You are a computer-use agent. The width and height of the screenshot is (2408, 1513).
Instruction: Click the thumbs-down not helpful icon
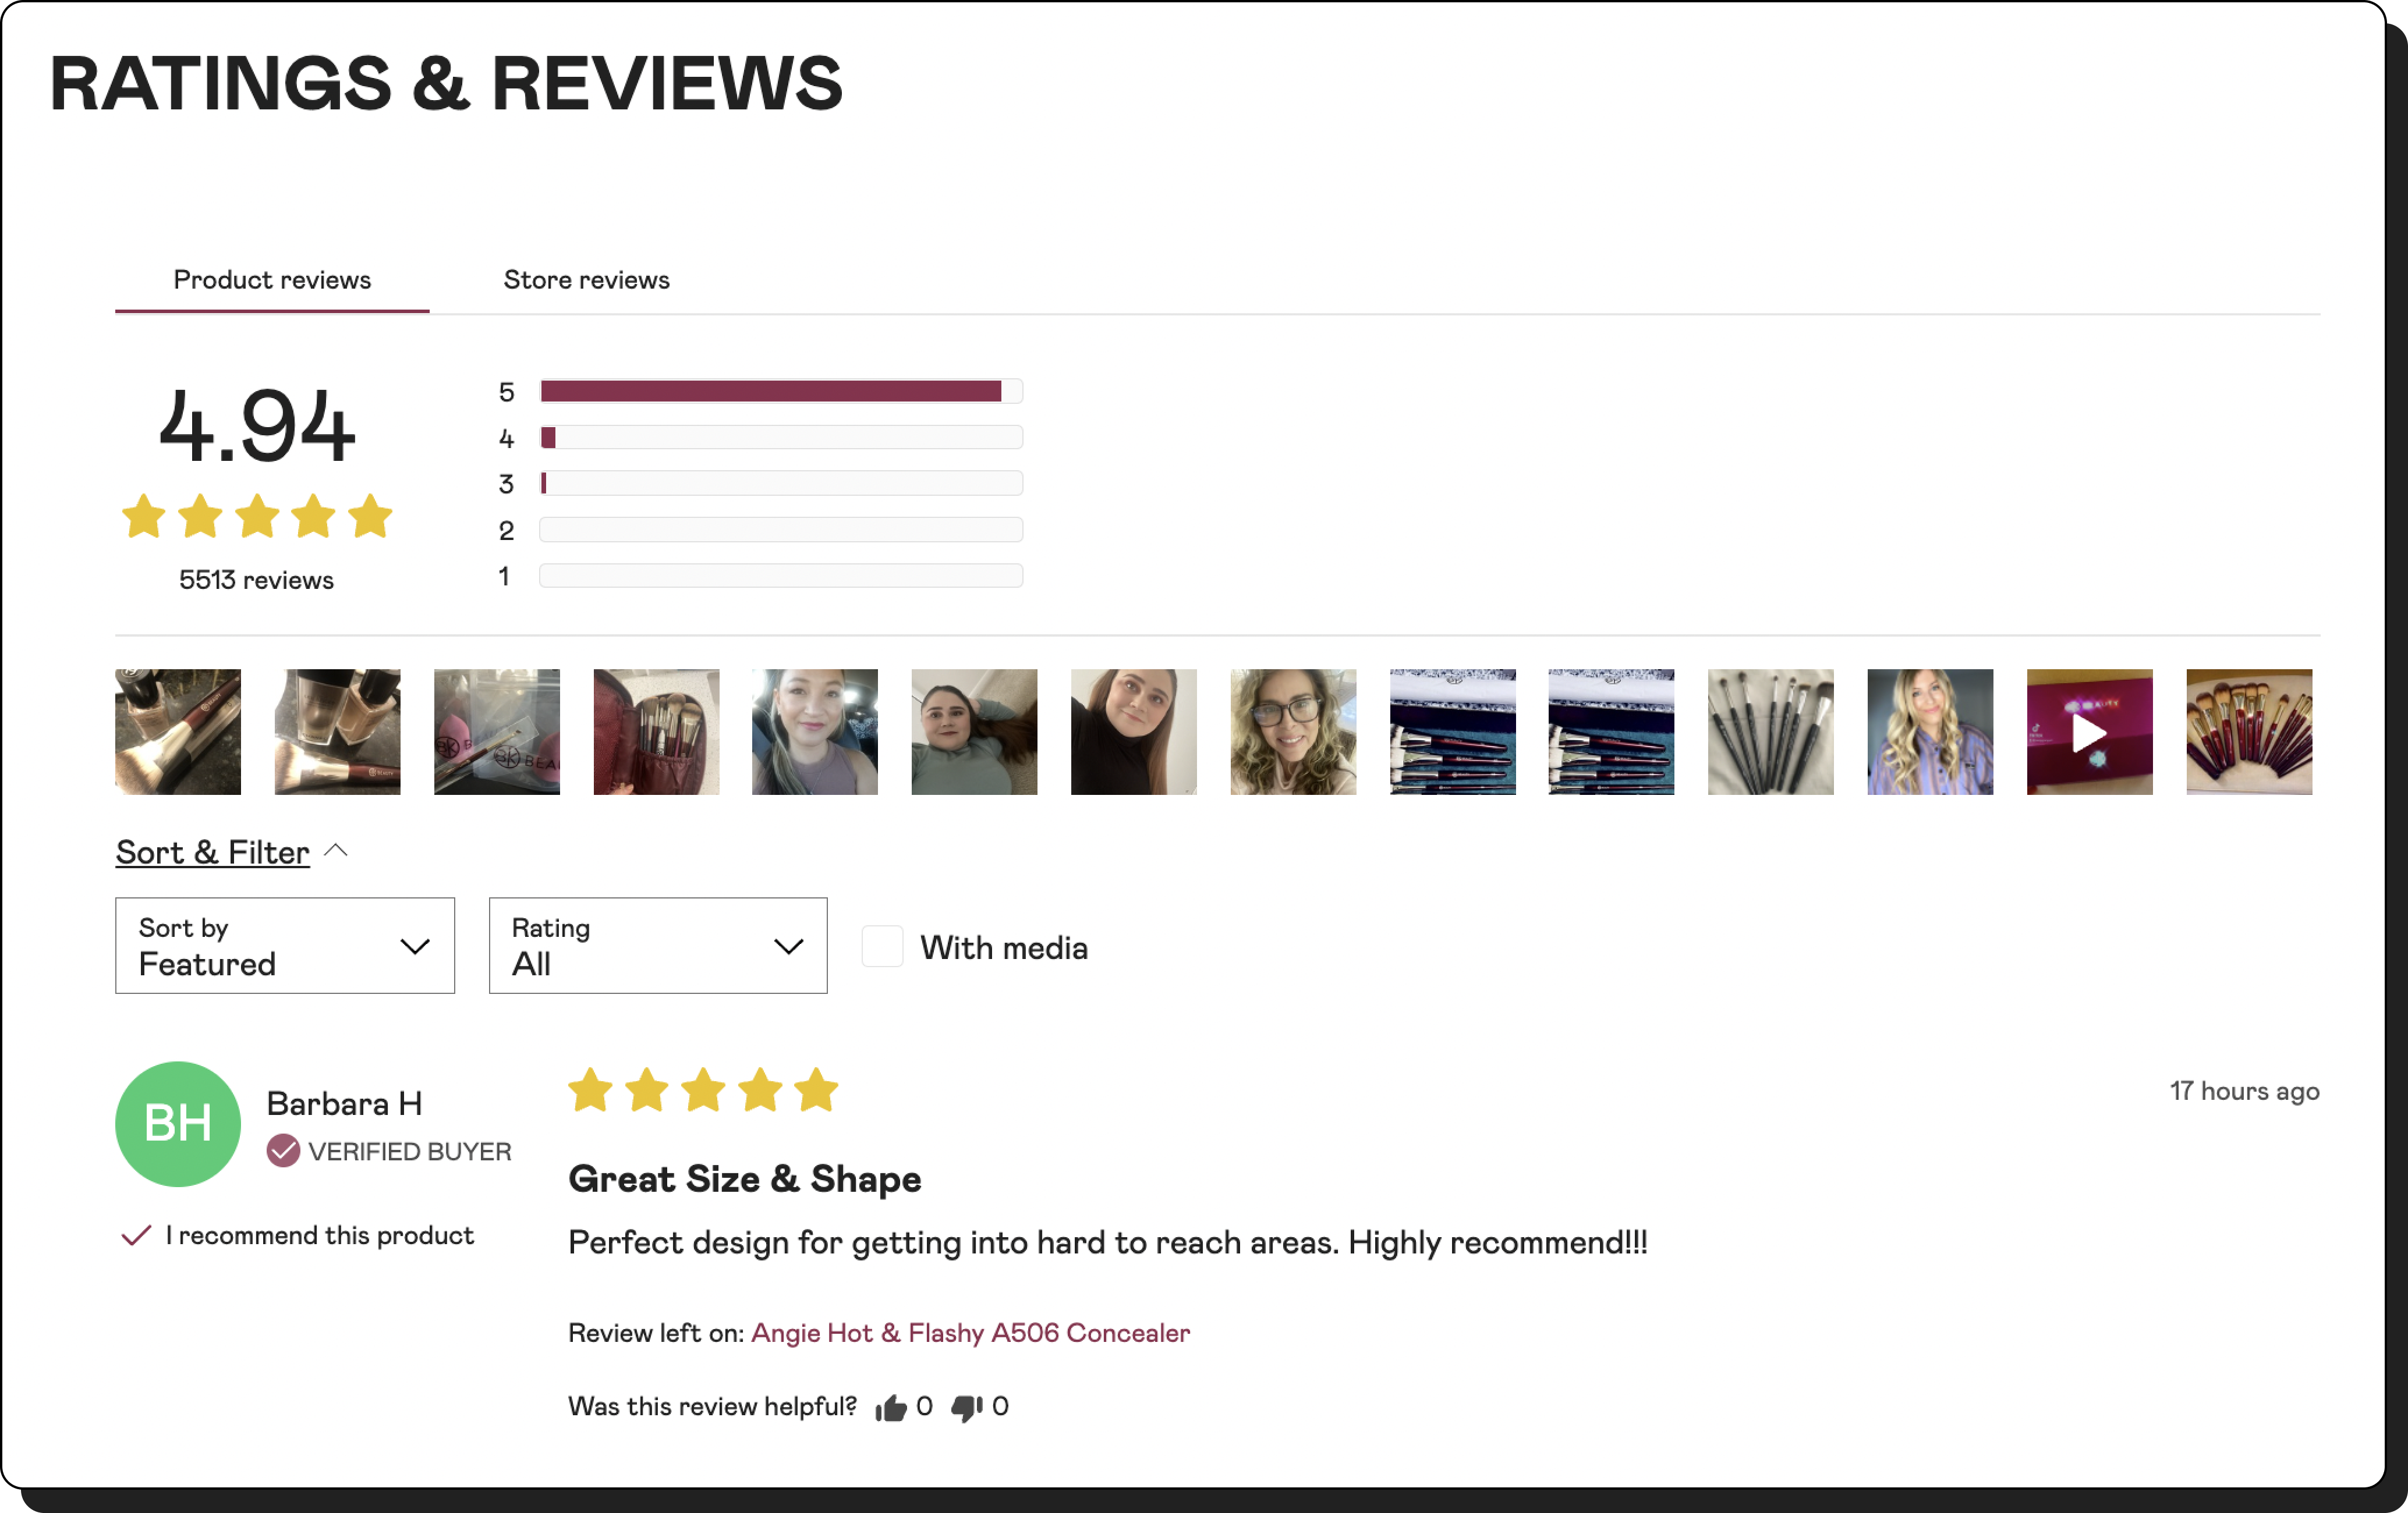[x=966, y=1408]
